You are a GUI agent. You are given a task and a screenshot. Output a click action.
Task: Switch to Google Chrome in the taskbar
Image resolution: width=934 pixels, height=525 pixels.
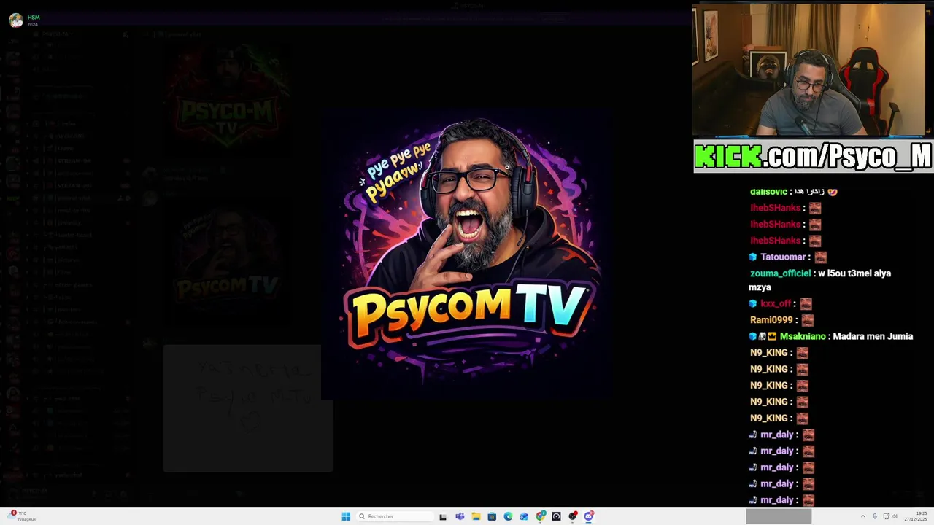click(541, 516)
